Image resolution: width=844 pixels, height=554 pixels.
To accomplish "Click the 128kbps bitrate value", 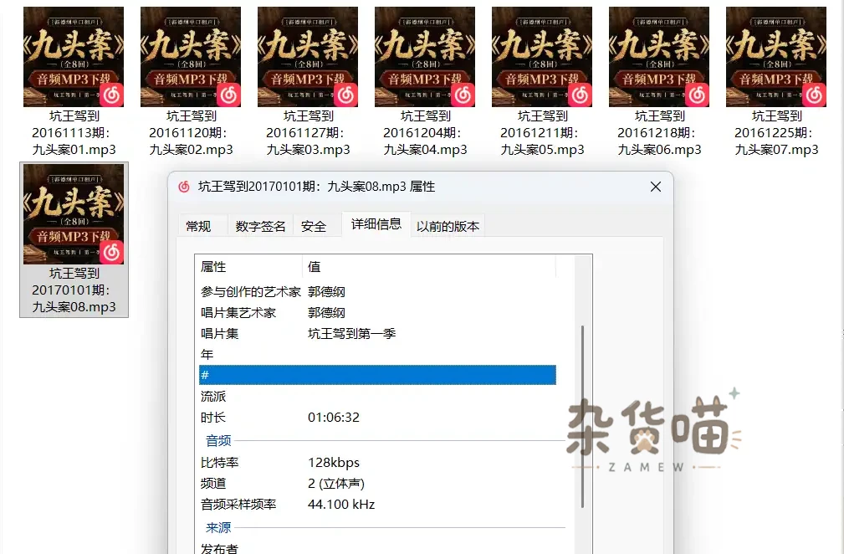I will tap(334, 463).
